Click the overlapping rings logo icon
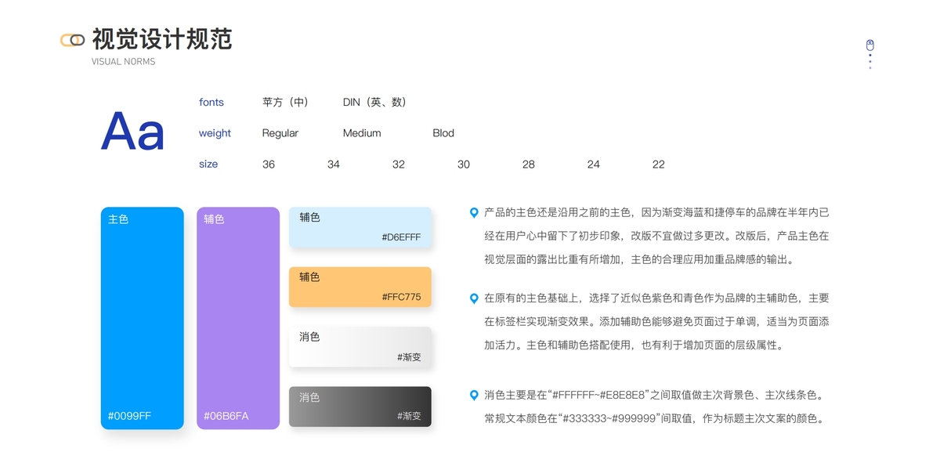 coord(73,40)
